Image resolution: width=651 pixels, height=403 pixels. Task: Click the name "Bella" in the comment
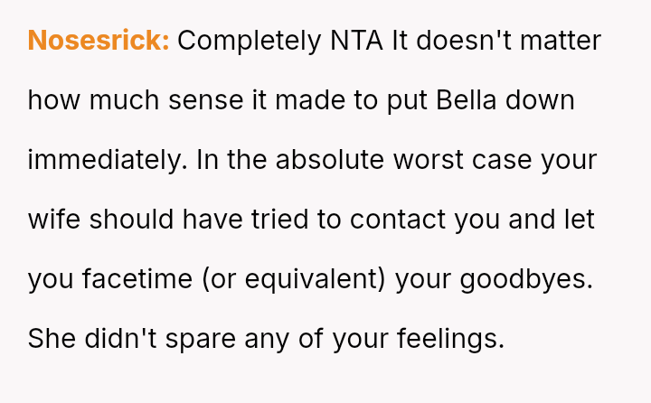point(467,100)
